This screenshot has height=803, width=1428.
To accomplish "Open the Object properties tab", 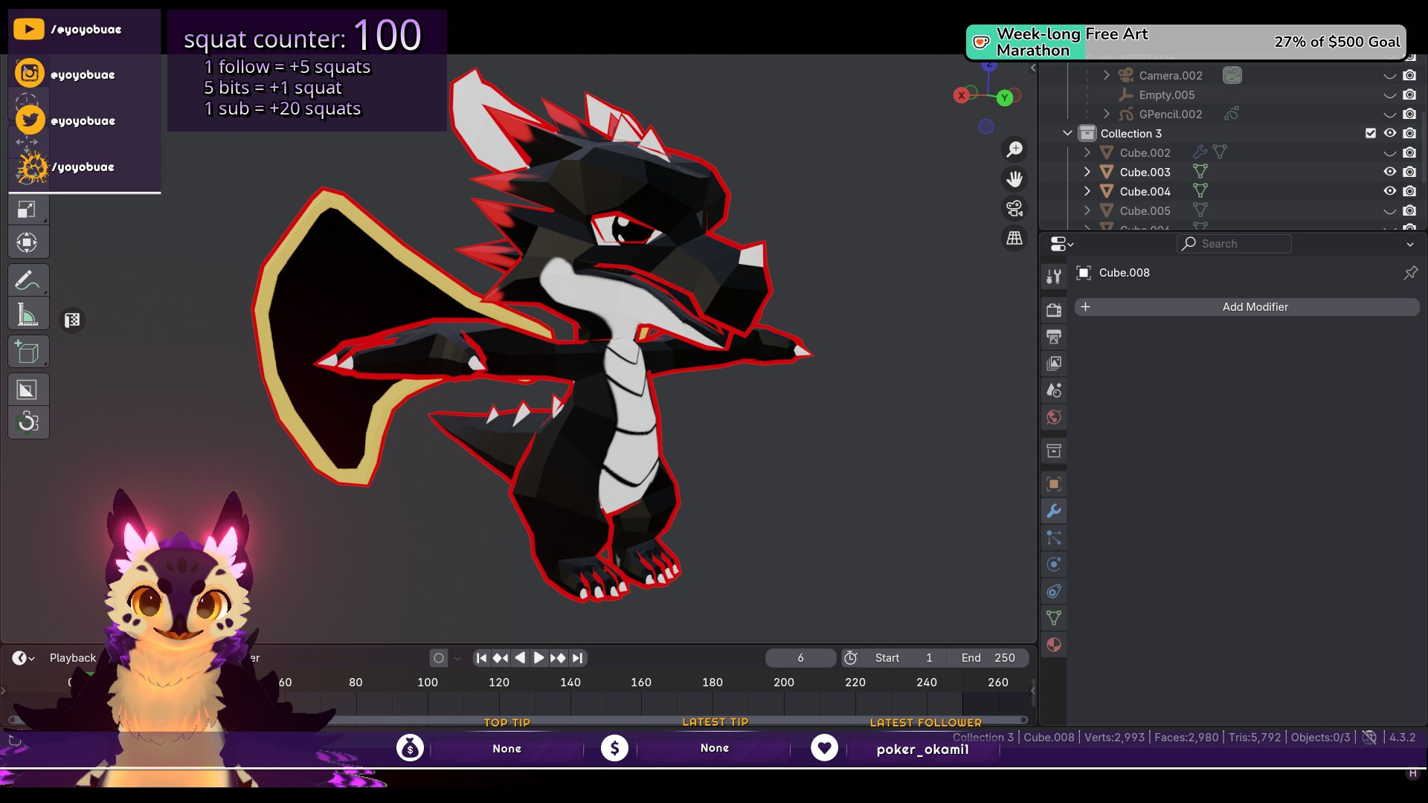I will [x=1054, y=484].
